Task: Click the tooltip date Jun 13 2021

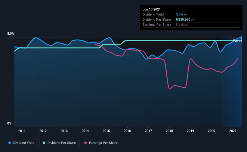Action: point(152,9)
